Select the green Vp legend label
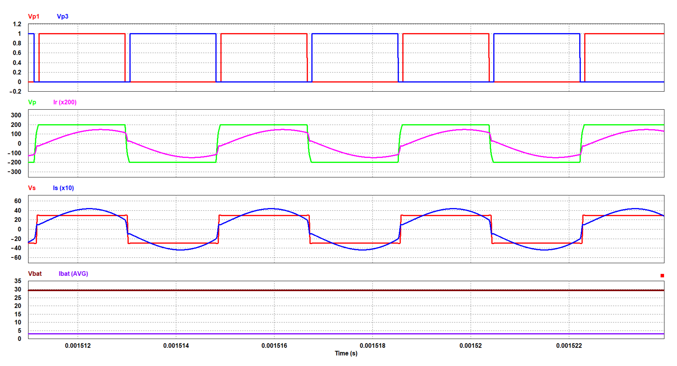Viewport: 677px width, 366px height. pyautogui.click(x=32, y=102)
